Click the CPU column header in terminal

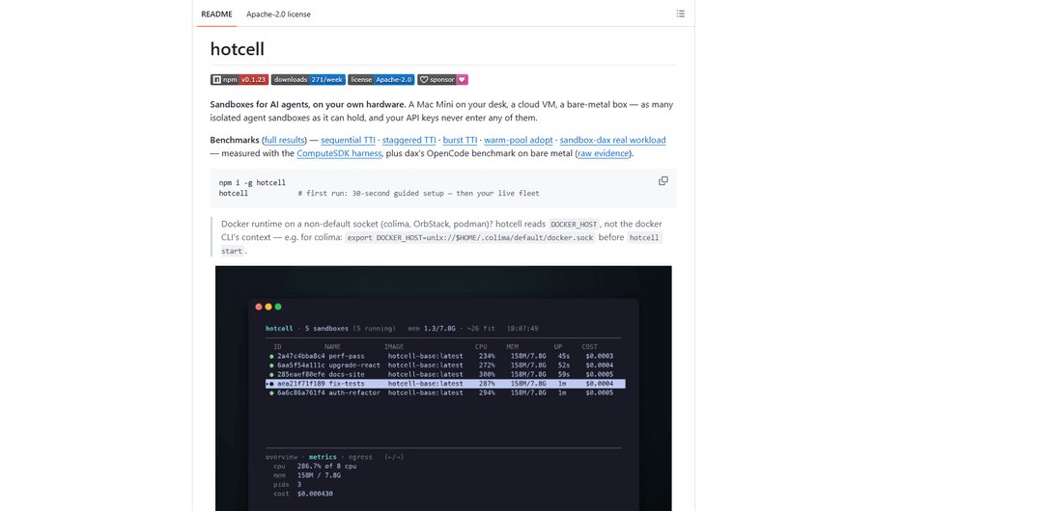coord(481,347)
